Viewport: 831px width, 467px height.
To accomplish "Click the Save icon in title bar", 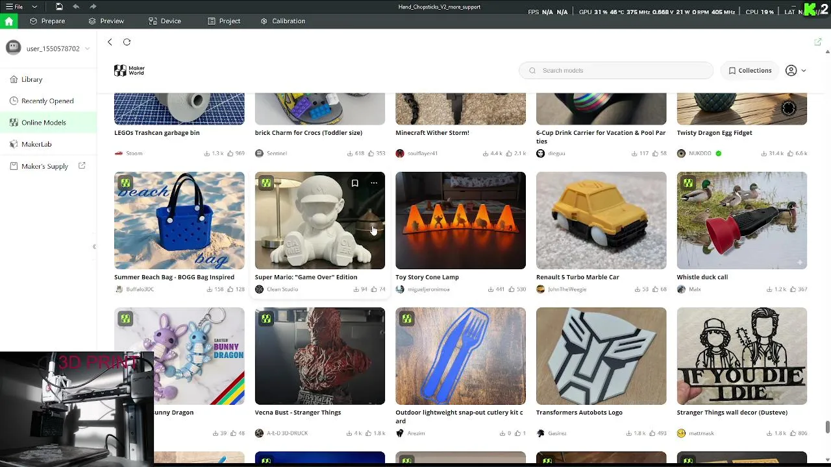I will tap(59, 6).
